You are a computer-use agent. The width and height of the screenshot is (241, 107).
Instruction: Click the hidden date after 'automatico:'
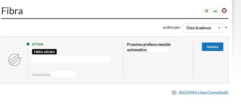tap(158, 50)
